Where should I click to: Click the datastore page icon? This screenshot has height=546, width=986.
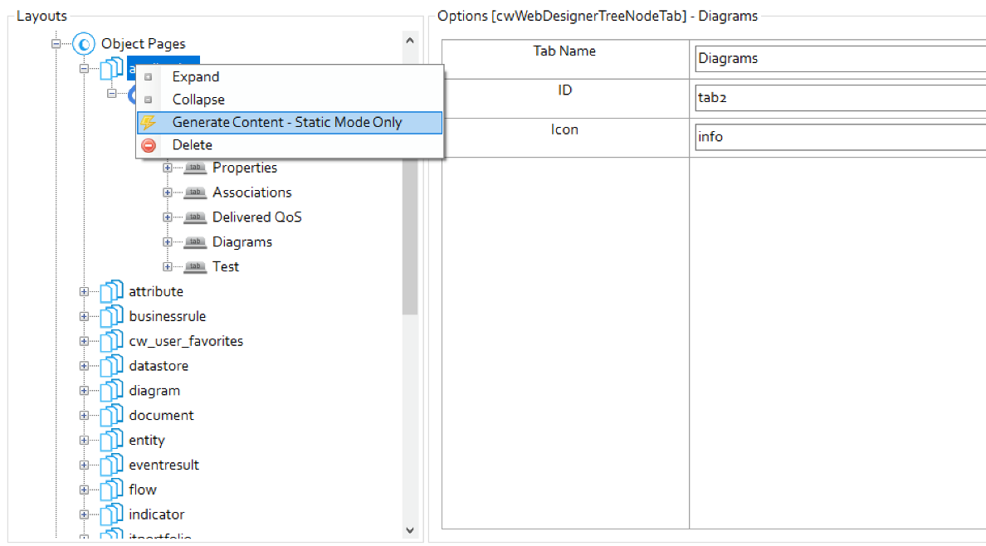point(111,366)
